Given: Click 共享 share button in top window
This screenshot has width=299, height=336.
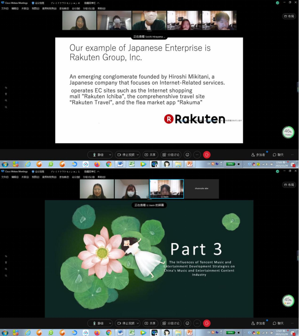Looking at the screenshot, I should [150, 155].
